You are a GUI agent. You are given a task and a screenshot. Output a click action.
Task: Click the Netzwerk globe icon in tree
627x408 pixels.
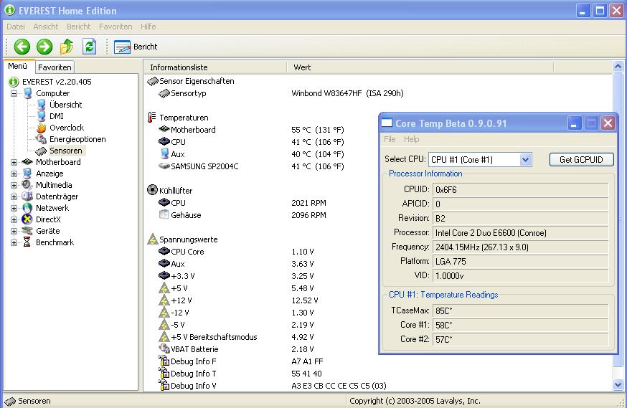pyautogui.click(x=27, y=208)
